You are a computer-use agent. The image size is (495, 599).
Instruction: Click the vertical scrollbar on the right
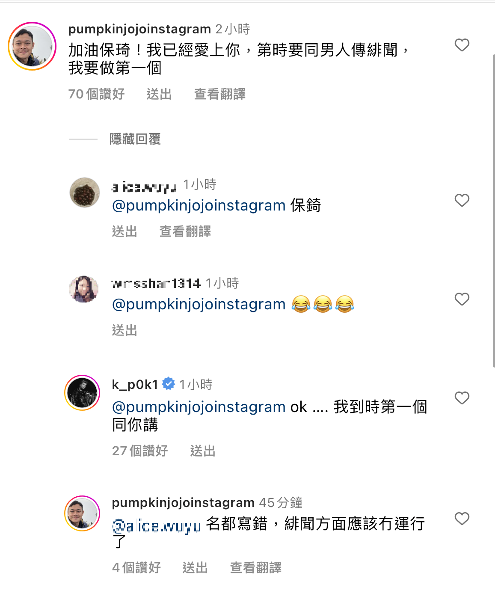[493, 210]
